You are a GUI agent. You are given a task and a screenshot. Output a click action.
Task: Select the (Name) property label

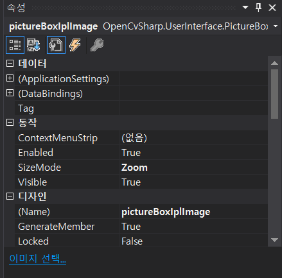[x=34, y=212]
